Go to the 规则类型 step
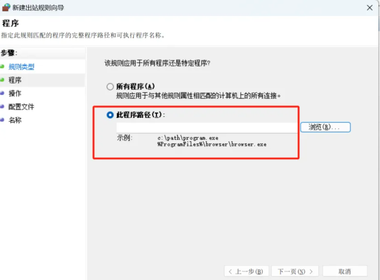This screenshot has width=380, height=280. coord(21,67)
